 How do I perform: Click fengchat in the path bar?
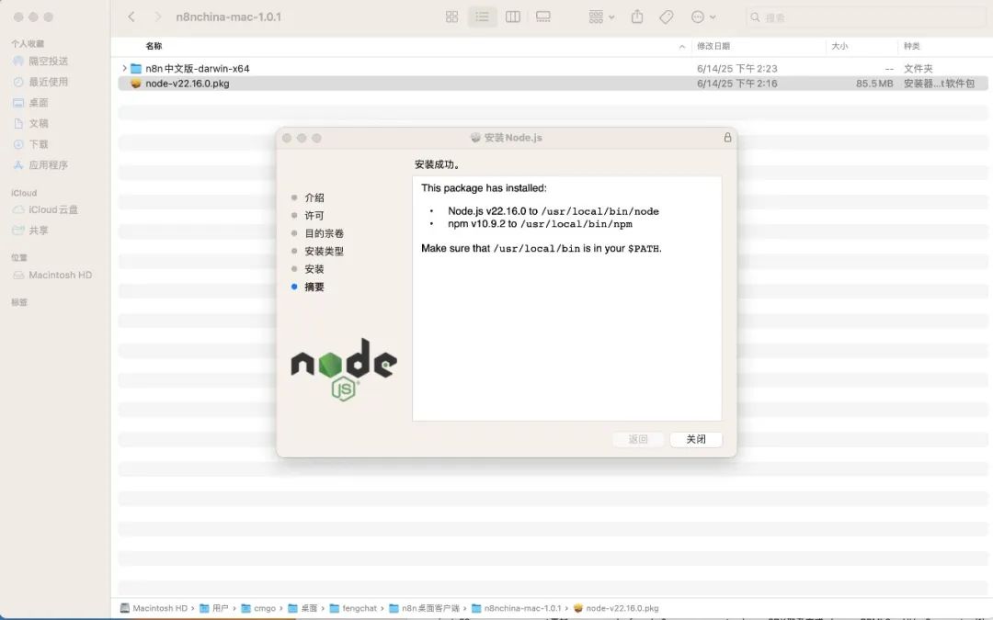coord(353,608)
